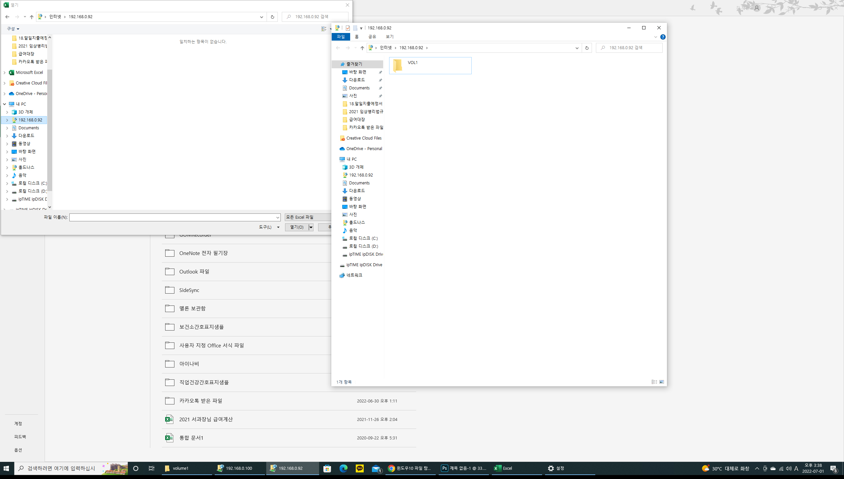Expand Microsoft Excel node in Open dialog
The image size is (844, 479).
click(5, 73)
